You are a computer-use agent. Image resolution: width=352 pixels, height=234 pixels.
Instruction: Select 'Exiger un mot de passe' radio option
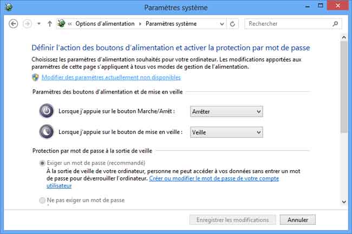pos(43,163)
